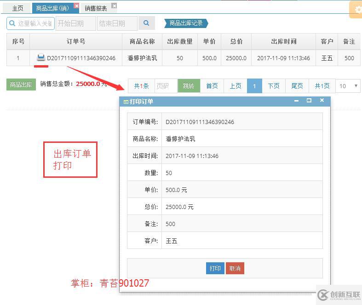Click the 备注 column header
Image resolution: width=362 pixels, height=305 pixels.
pyautogui.click(x=349, y=41)
